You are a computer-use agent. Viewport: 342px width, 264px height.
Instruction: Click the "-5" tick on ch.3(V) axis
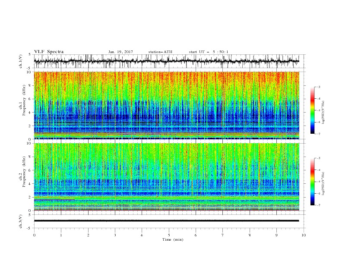point(29,228)
